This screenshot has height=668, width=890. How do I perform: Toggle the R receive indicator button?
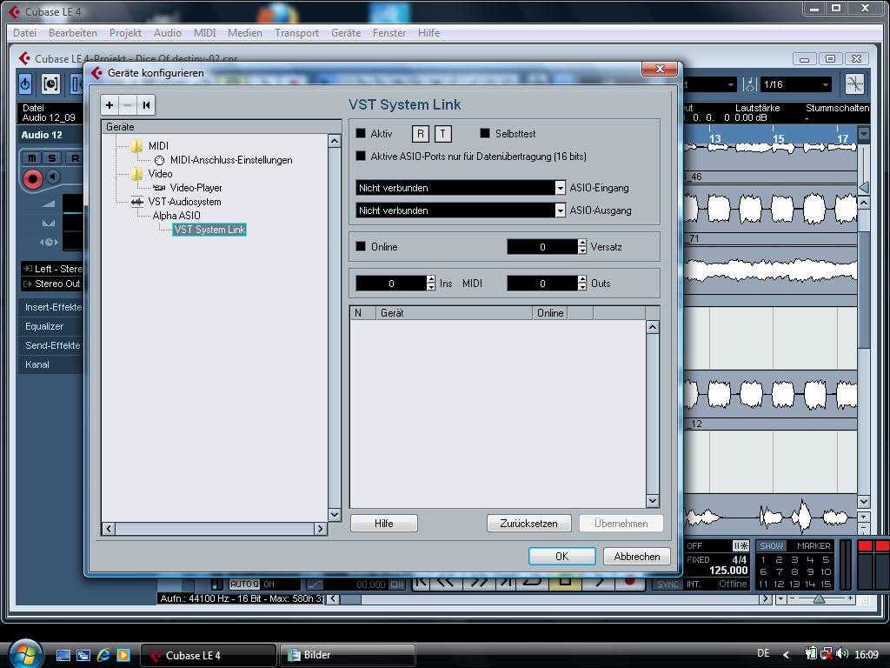coord(421,134)
